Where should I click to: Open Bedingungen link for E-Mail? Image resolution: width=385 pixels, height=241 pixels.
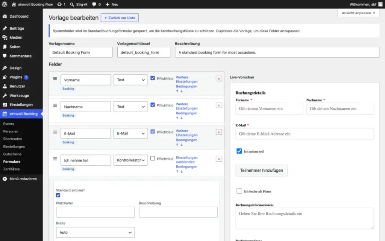pos(186,140)
